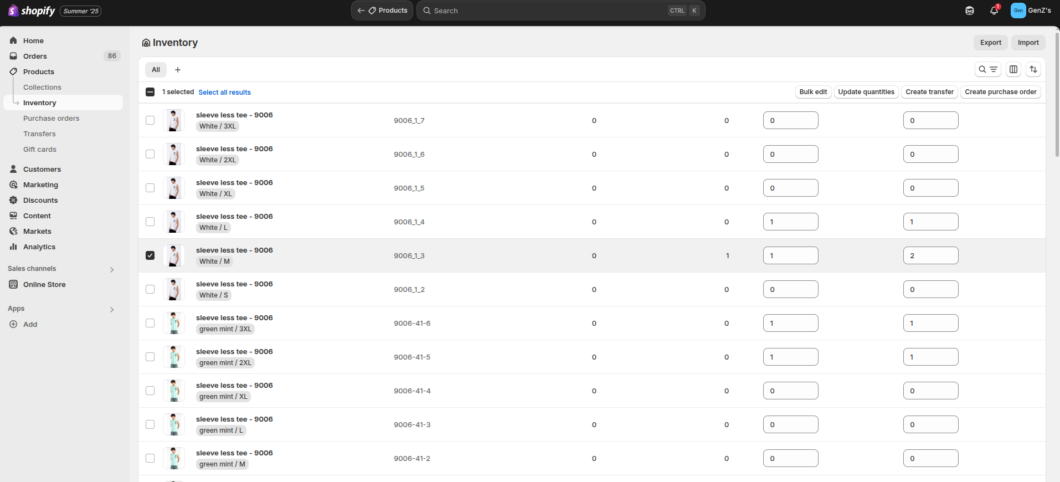The height and width of the screenshot is (482, 1060).
Task: Open the All view tab
Action: 156,70
